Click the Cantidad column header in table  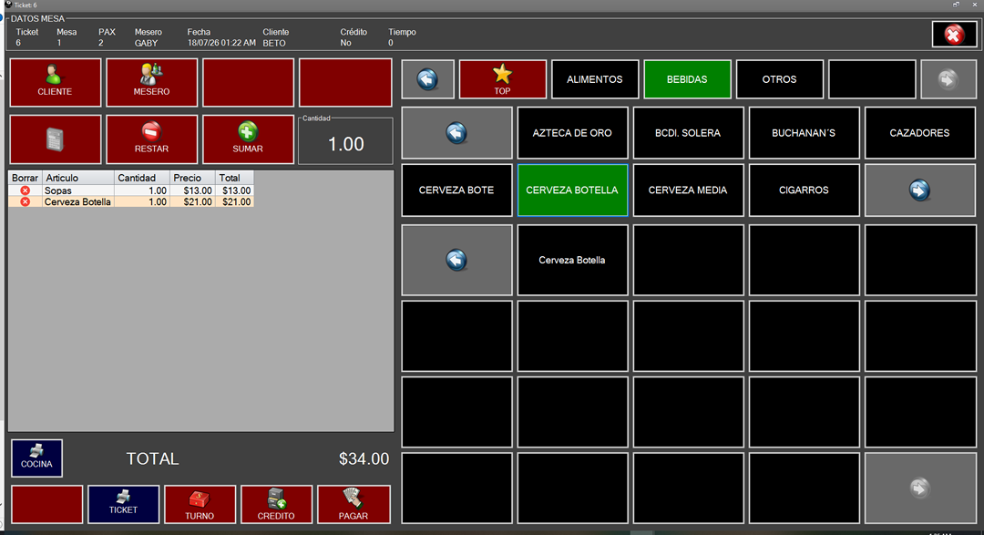tap(141, 178)
